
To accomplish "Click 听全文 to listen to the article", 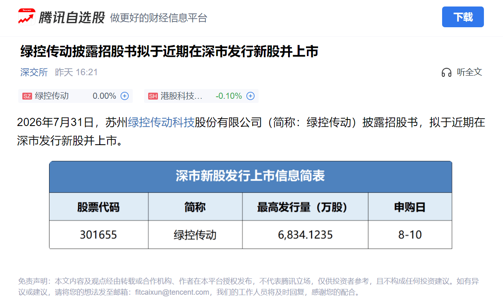I will tap(469, 72).
